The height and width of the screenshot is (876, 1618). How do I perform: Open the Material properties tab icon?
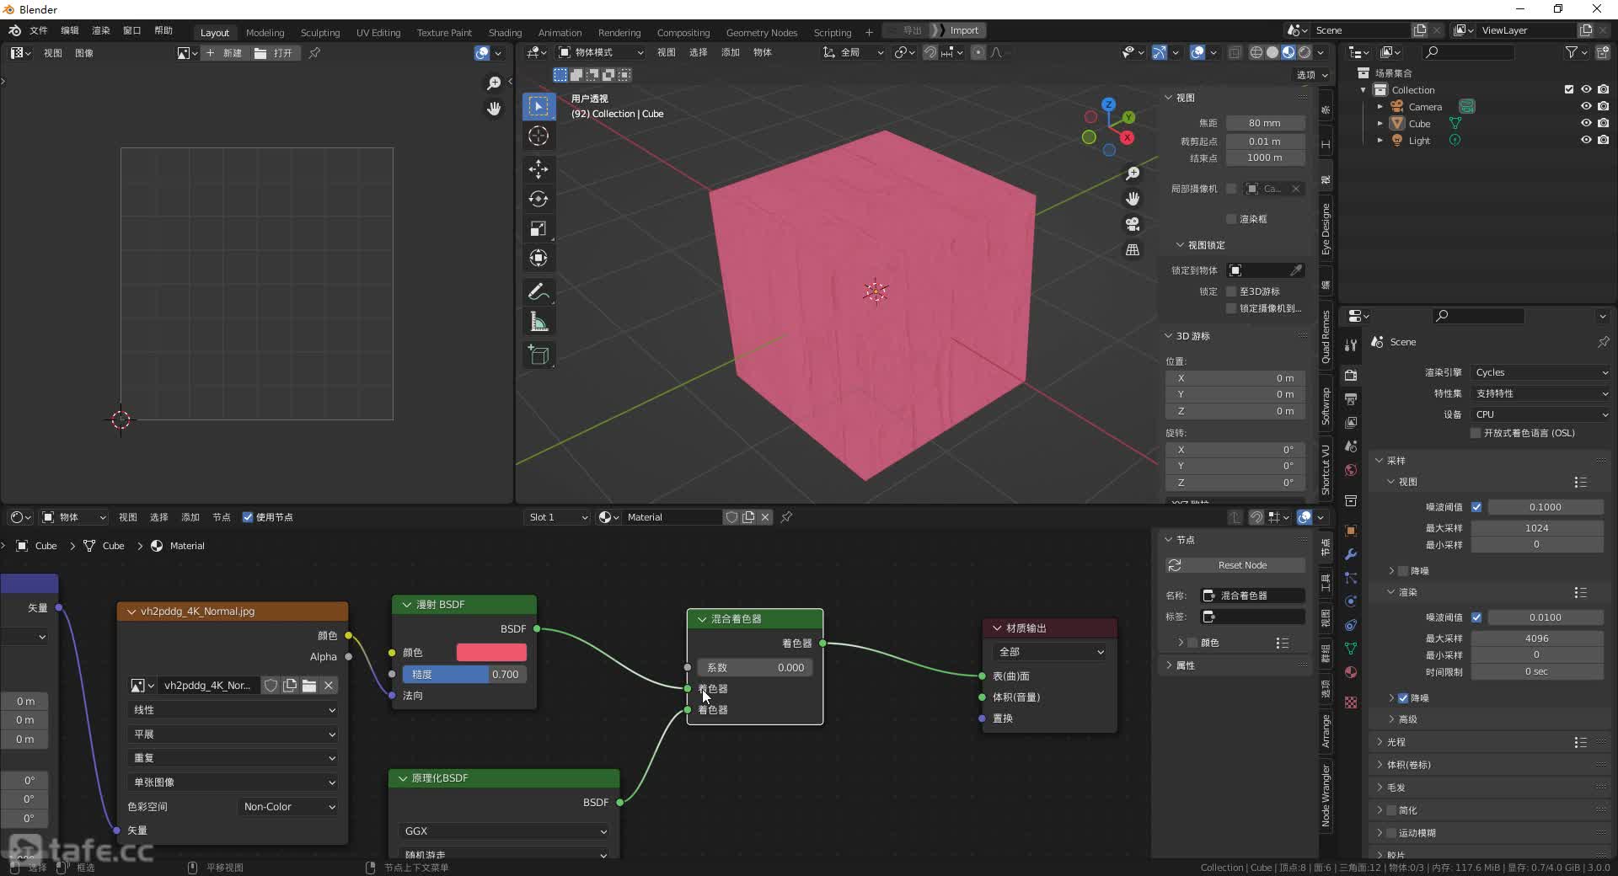[1351, 672]
